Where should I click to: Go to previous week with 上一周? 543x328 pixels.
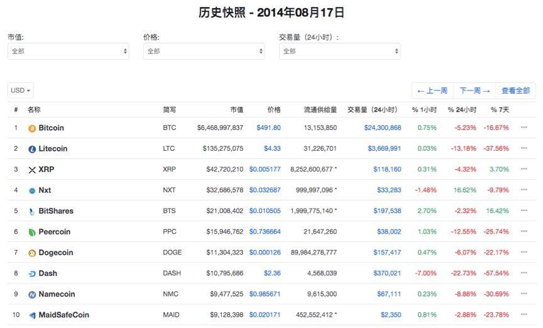coord(432,90)
